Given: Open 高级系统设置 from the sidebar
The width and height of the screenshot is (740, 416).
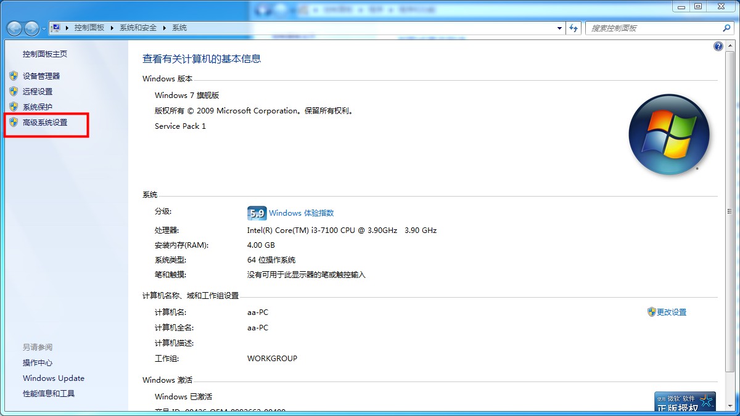Looking at the screenshot, I should coord(45,122).
